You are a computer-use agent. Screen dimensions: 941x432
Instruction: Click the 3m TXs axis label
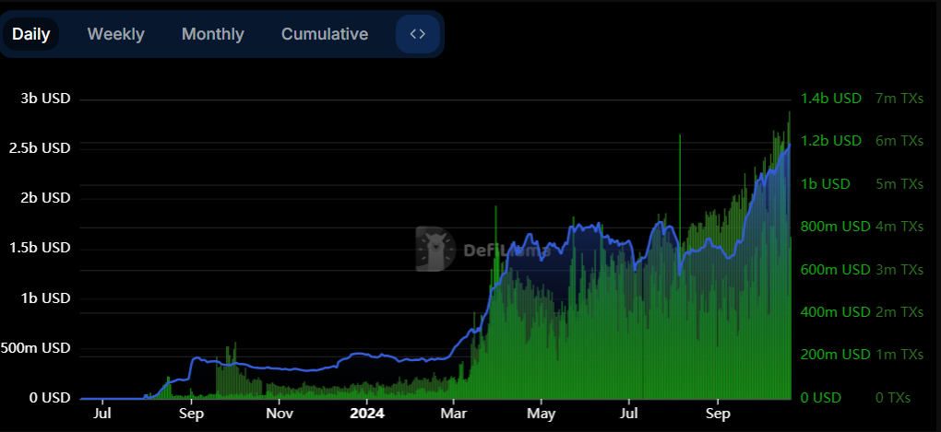899,270
